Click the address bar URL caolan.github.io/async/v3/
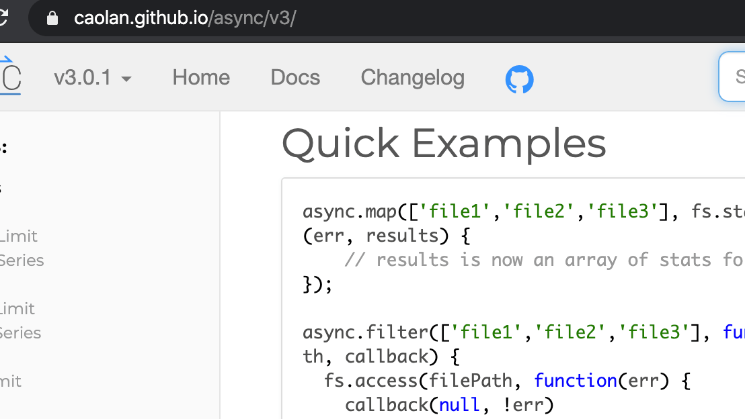 point(186,18)
